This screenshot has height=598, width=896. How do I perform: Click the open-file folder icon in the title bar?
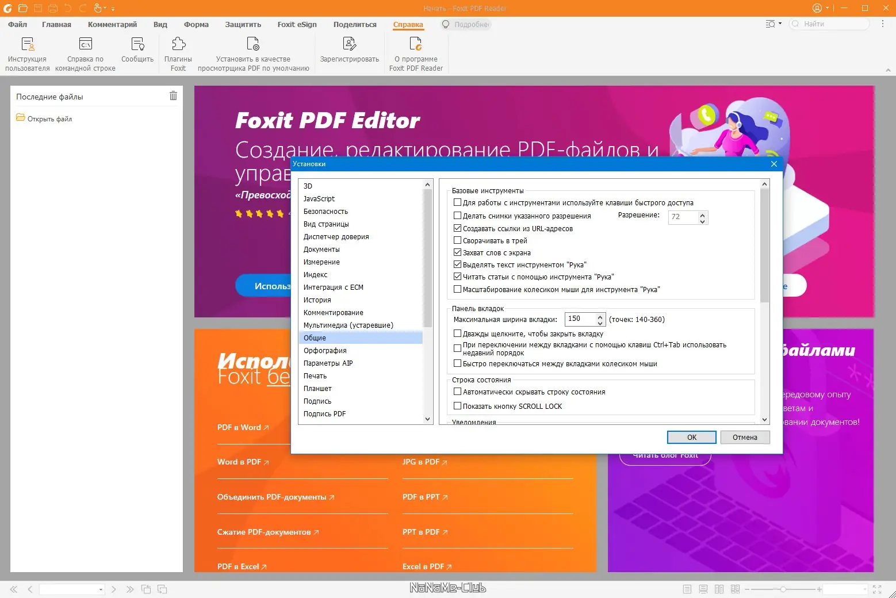point(22,8)
